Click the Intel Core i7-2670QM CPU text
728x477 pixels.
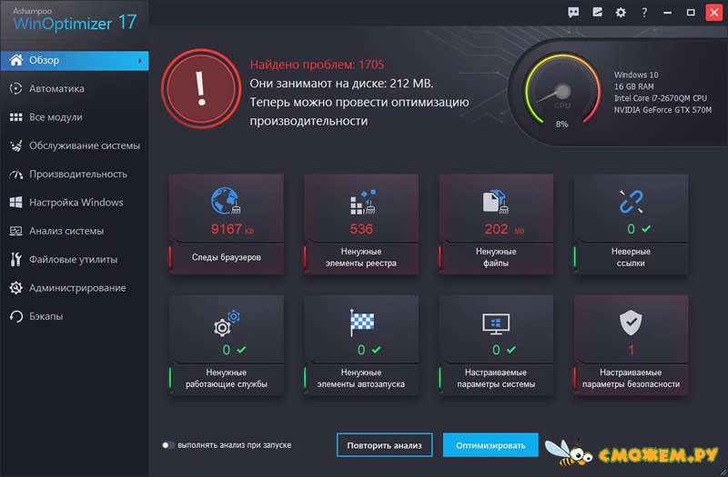(x=661, y=98)
